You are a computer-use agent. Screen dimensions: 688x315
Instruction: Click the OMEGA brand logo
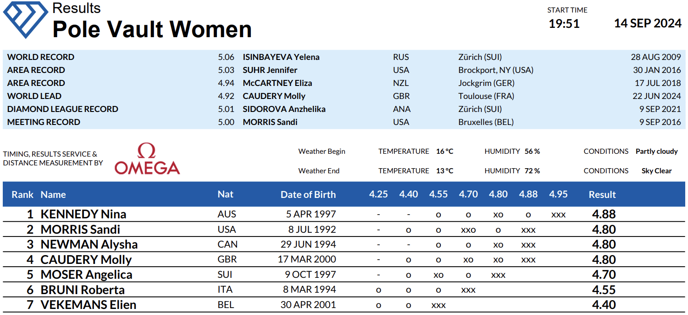[147, 159]
